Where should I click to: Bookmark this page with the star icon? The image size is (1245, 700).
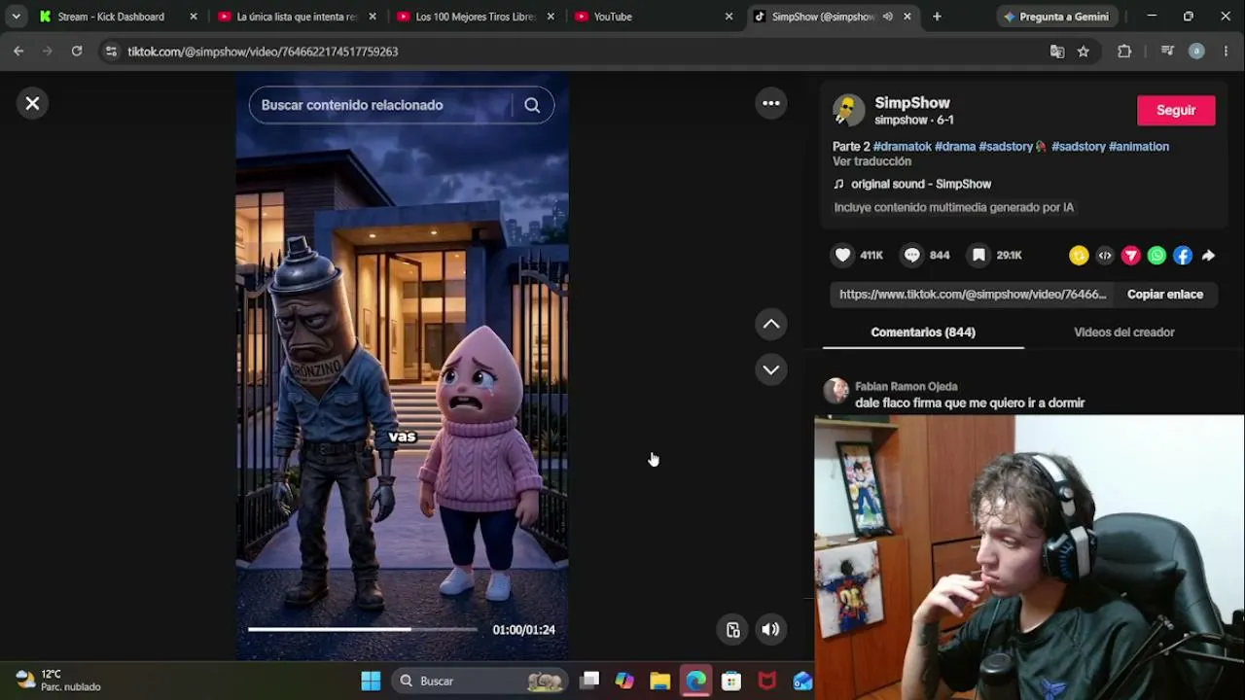[x=1084, y=52]
